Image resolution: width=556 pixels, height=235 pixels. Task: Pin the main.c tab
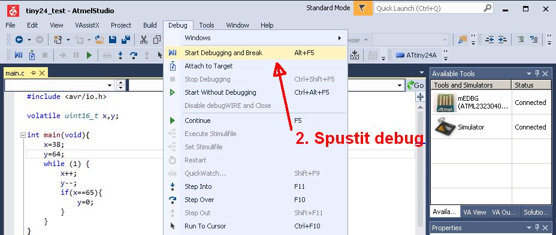[34, 73]
